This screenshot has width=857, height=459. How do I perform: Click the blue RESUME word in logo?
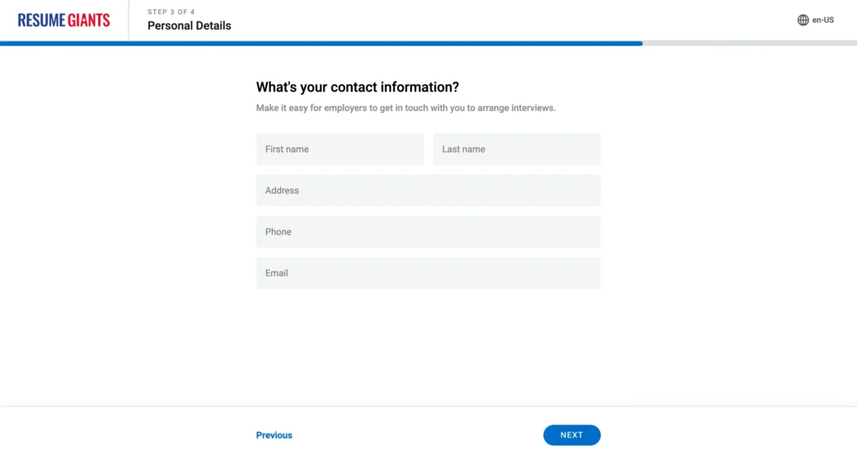pyautogui.click(x=41, y=21)
